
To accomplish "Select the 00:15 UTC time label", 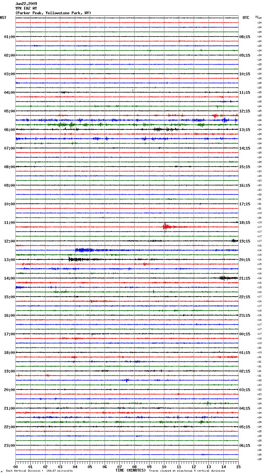I will point(245,334).
